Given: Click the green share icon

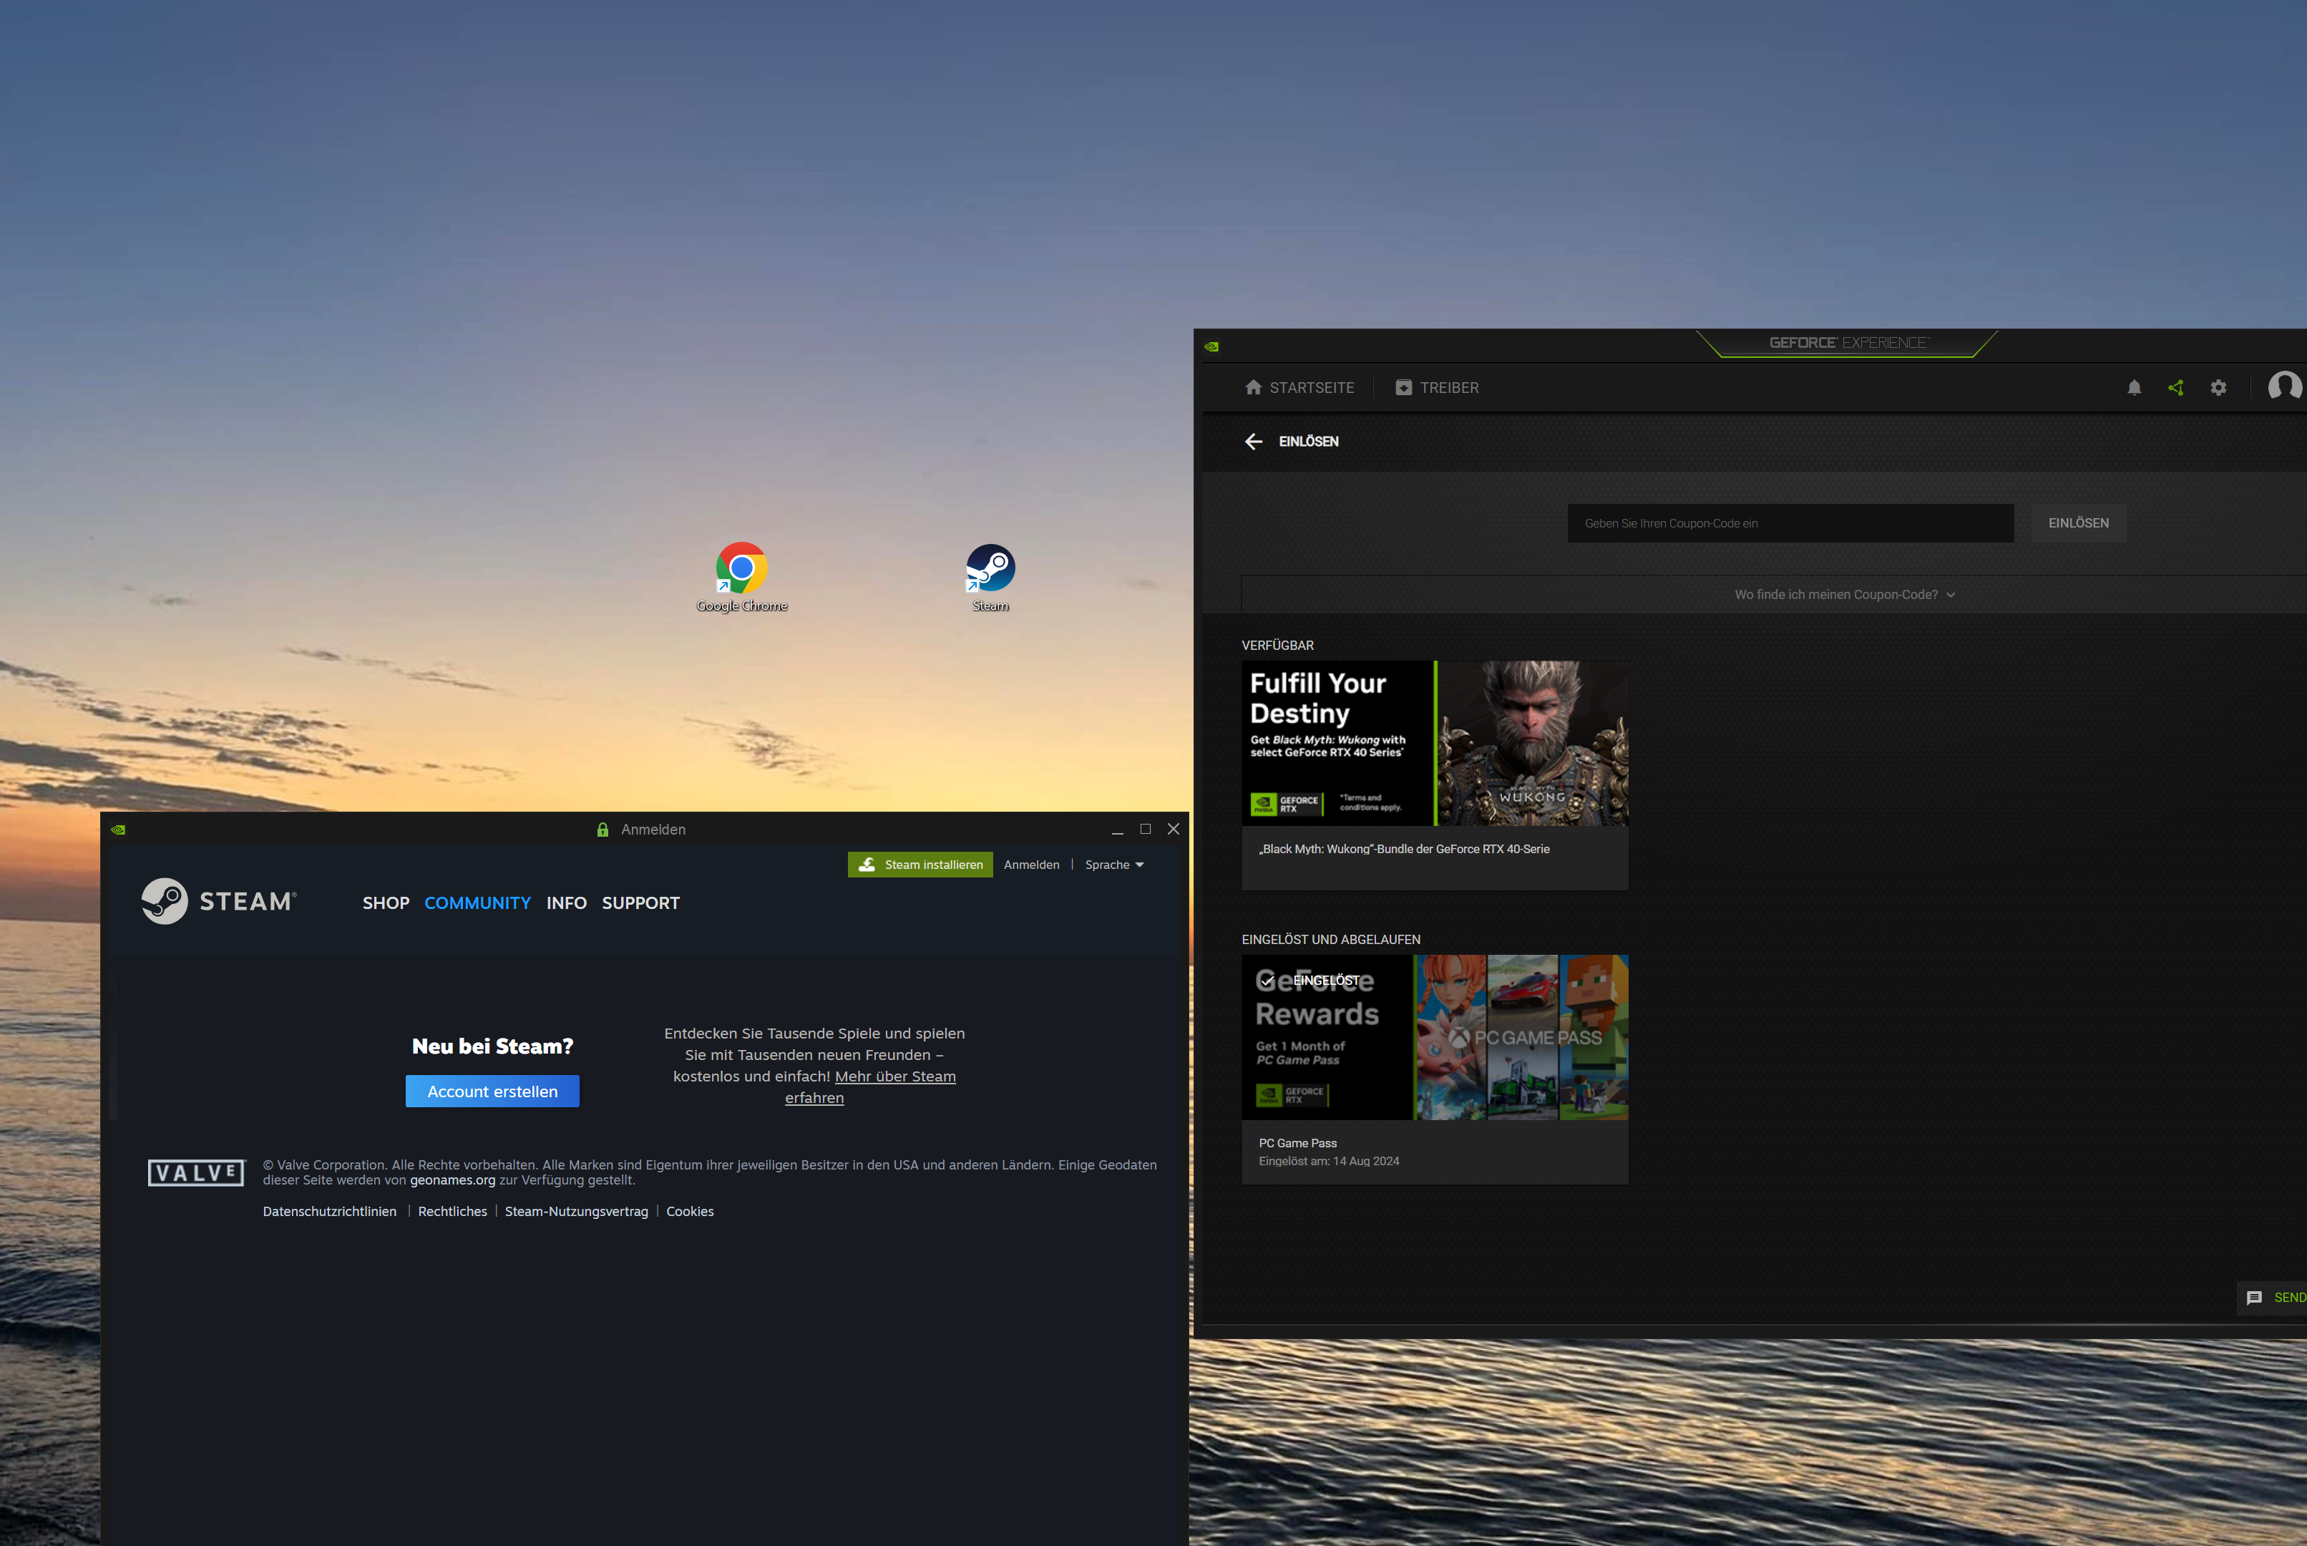Looking at the screenshot, I should click(x=2176, y=387).
